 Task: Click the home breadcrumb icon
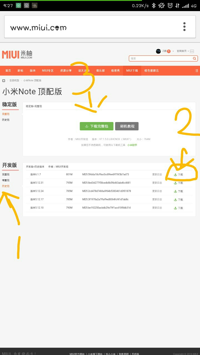point(4,80)
